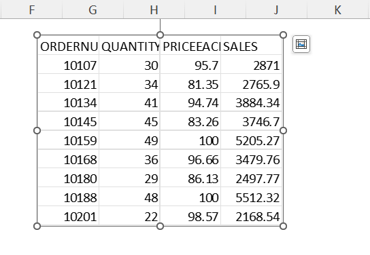Image resolution: width=370 pixels, height=255 pixels.
Task: Click the ORDERNU header cell
Action: tap(69, 46)
